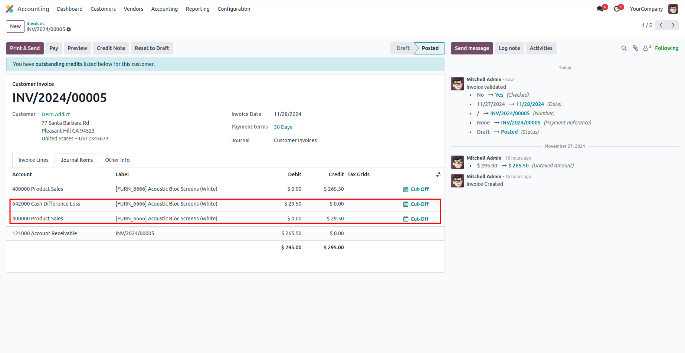Image resolution: width=685 pixels, height=353 pixels.
Task: Click Reset to Draft
Action: click(152, 48)
